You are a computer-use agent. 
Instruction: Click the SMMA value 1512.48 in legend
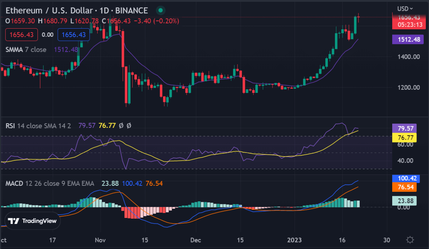(x=66, y=50)
